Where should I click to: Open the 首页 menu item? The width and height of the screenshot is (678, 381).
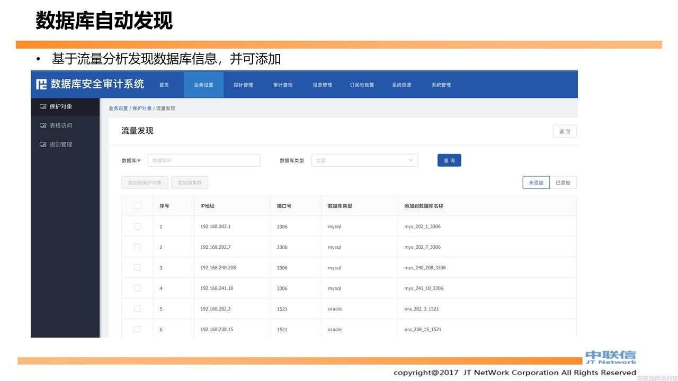coord(164,85)
